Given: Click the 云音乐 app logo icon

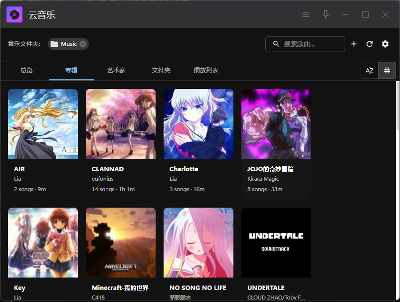Looking at the screenshot, I should (x=14, y=14).
